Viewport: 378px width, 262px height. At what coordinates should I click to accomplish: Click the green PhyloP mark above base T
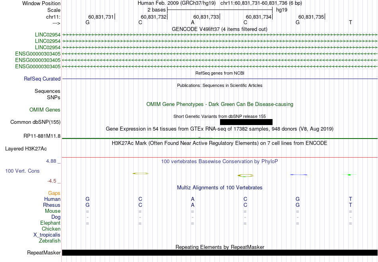349,175
